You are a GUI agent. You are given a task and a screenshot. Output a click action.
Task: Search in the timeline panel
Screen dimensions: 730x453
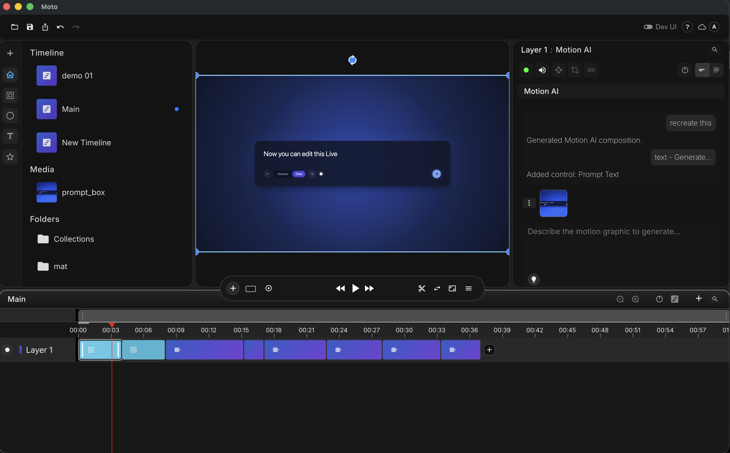point(715,299)
